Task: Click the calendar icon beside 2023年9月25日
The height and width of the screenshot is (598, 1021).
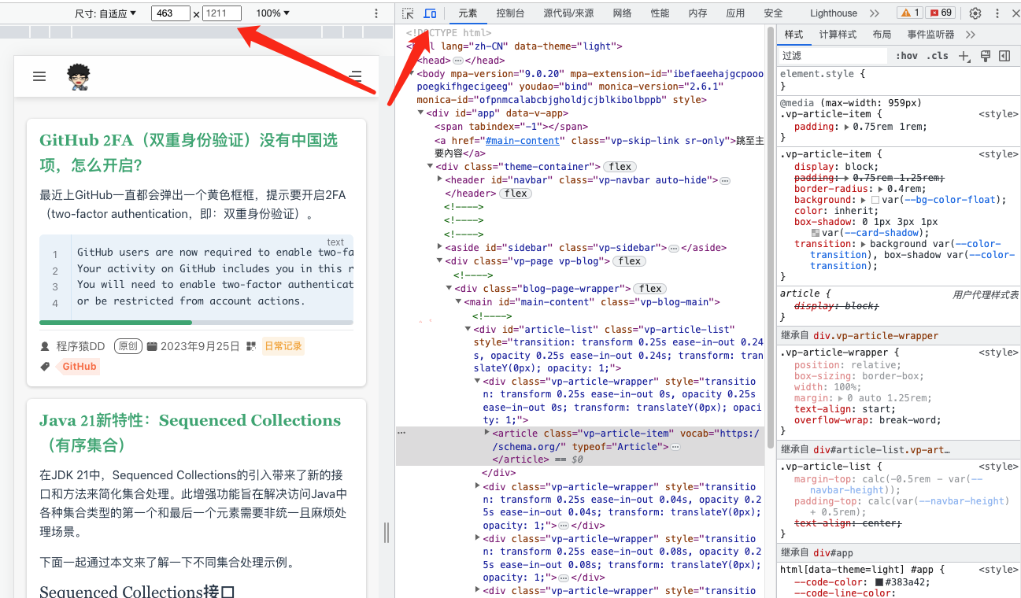Action: (x=152, y=346)
